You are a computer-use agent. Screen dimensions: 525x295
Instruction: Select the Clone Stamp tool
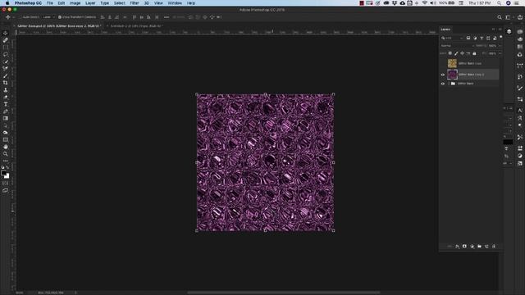pos(6,90)
